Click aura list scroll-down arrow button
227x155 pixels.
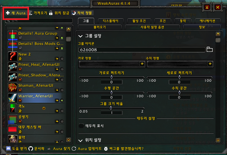pos(69,140)
